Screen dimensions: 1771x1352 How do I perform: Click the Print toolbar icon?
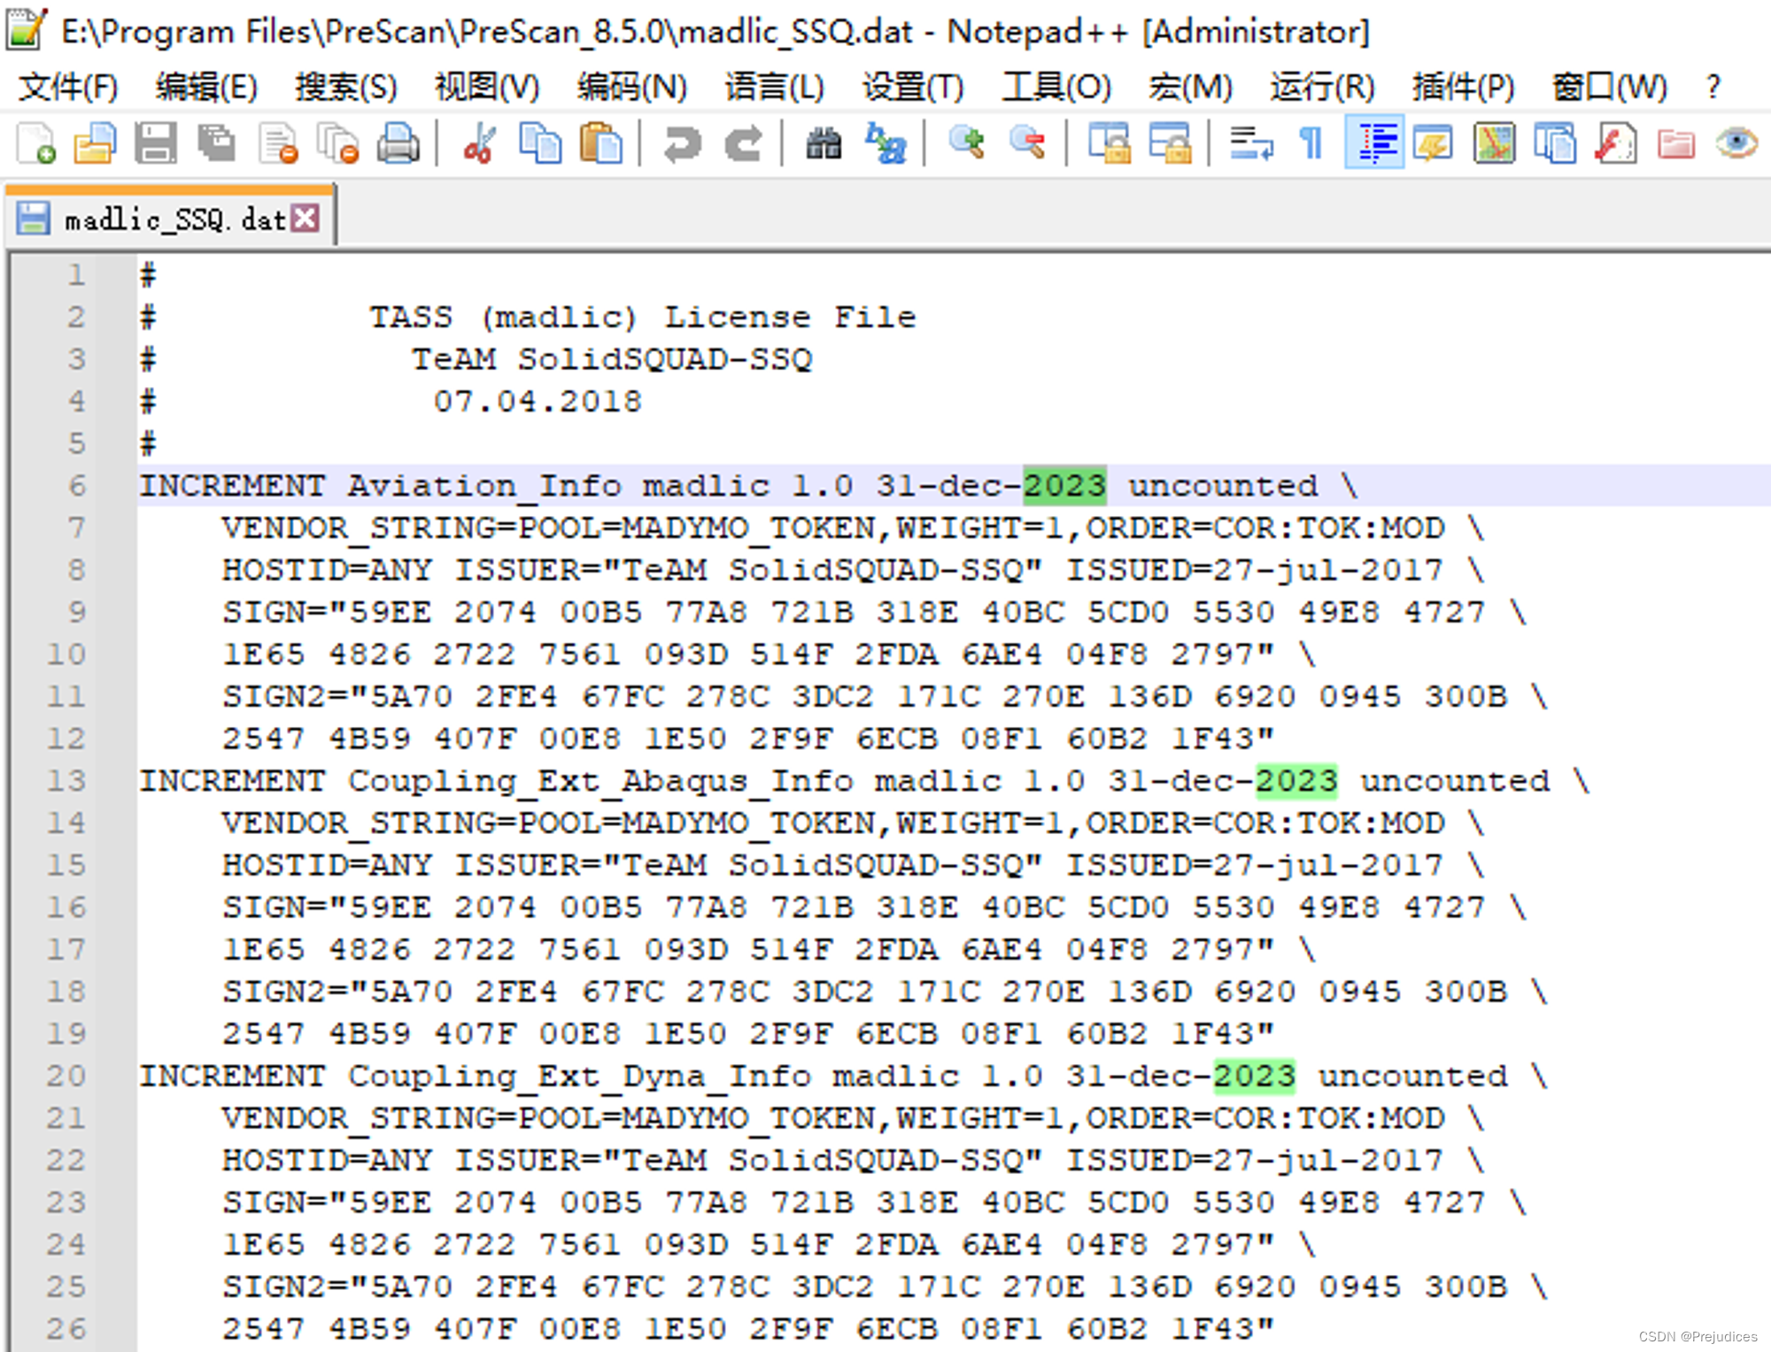pos(398,143)
